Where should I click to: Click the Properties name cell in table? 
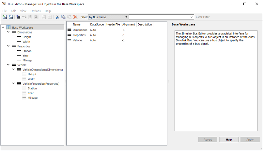(79, 35)
